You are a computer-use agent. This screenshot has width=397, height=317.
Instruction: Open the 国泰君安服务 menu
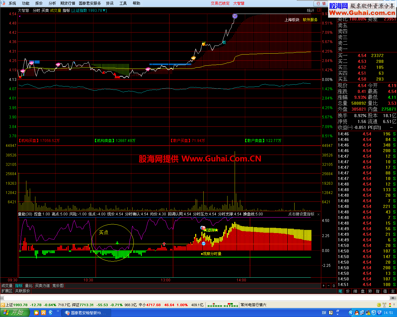[x=90, y=3]
